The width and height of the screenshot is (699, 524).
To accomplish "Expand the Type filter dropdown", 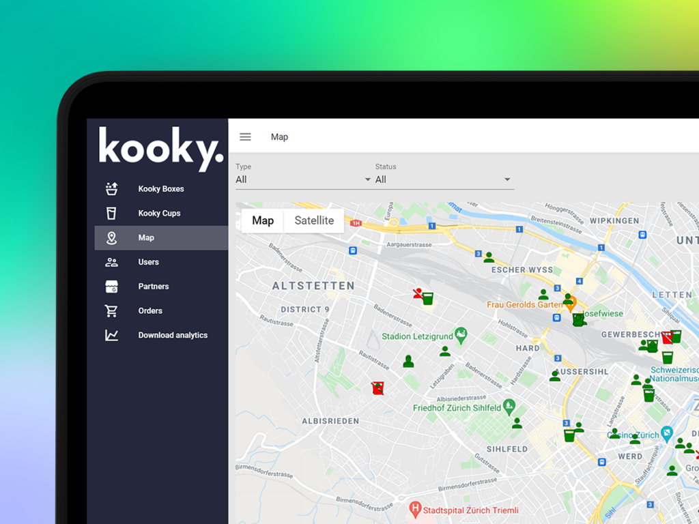I will pyautogui.click(x=304, y=179).
